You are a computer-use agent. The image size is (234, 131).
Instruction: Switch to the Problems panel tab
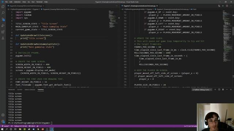point(11,90)
